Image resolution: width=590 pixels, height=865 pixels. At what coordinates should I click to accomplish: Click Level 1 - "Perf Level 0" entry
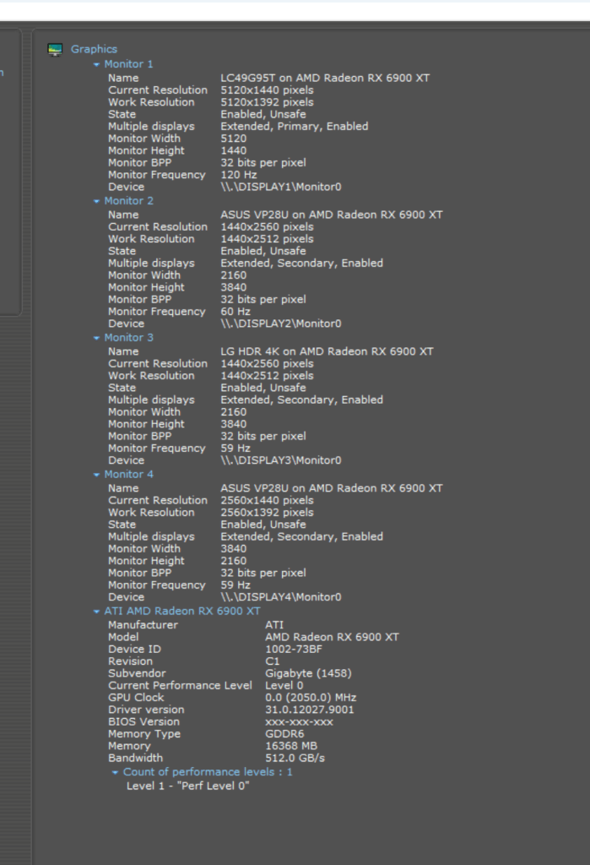pos(188,786)
